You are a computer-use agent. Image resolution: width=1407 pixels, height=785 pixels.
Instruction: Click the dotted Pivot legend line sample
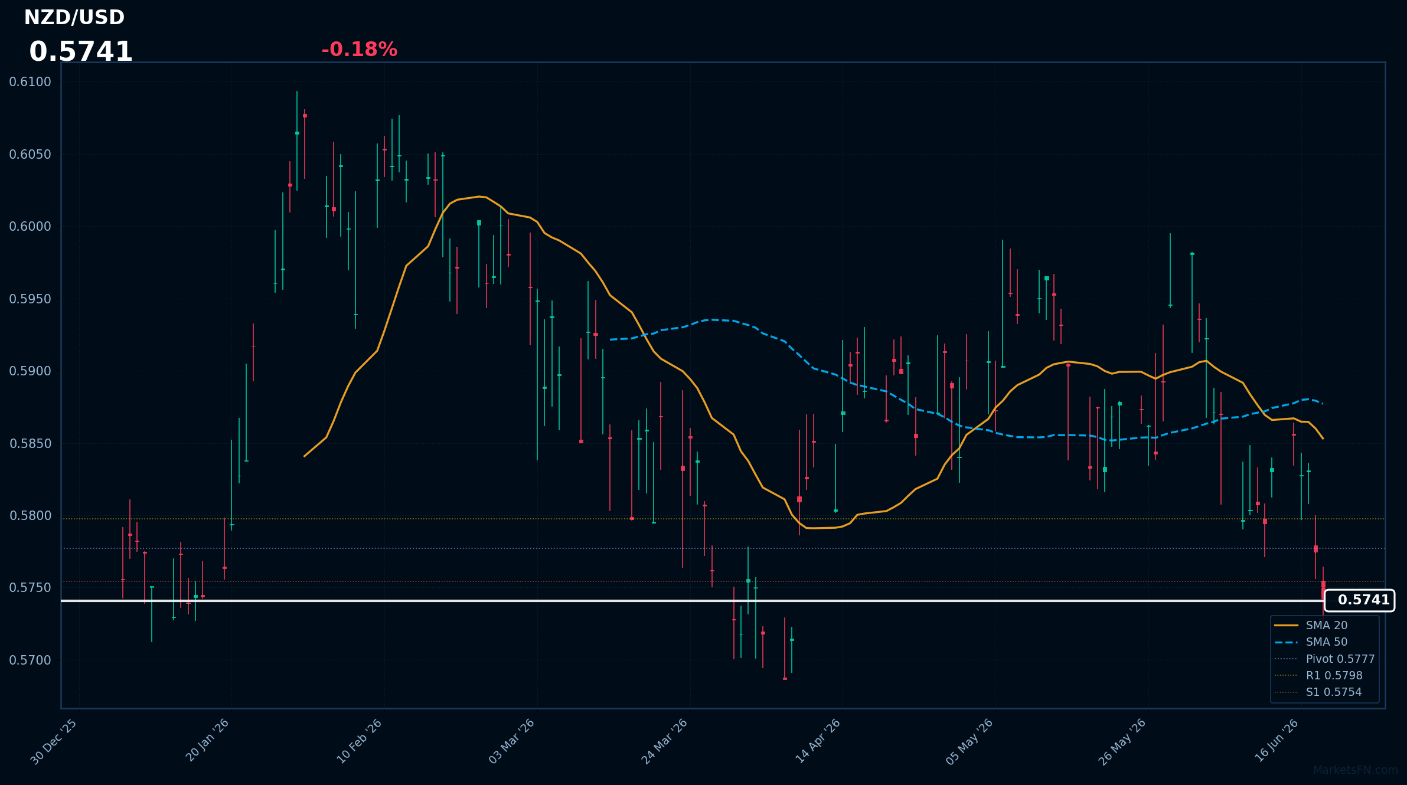pyautogui.click(x=1286, y=659)
